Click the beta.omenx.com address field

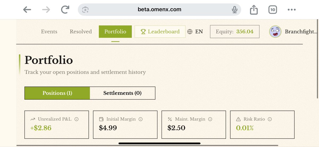[159, 10]
